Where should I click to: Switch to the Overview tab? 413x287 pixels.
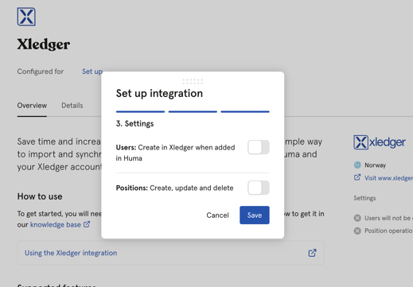tap(32, 106)
